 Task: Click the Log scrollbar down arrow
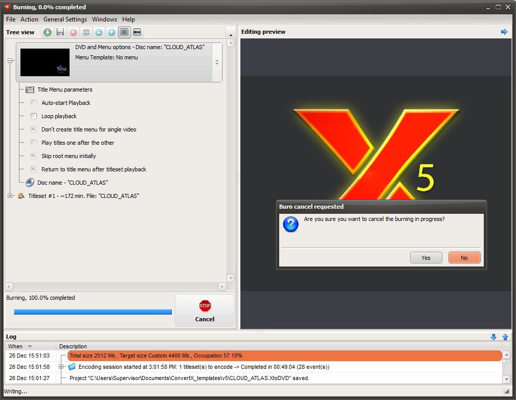tap(506, 379)
